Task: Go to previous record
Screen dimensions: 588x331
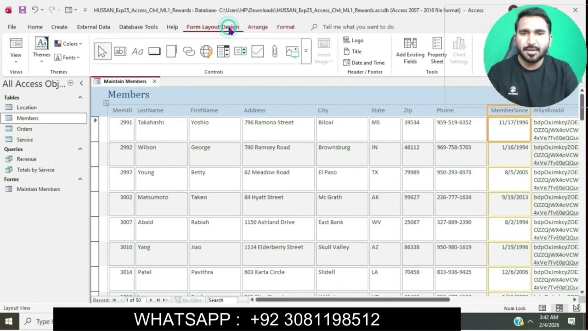Action: (121, 300)
